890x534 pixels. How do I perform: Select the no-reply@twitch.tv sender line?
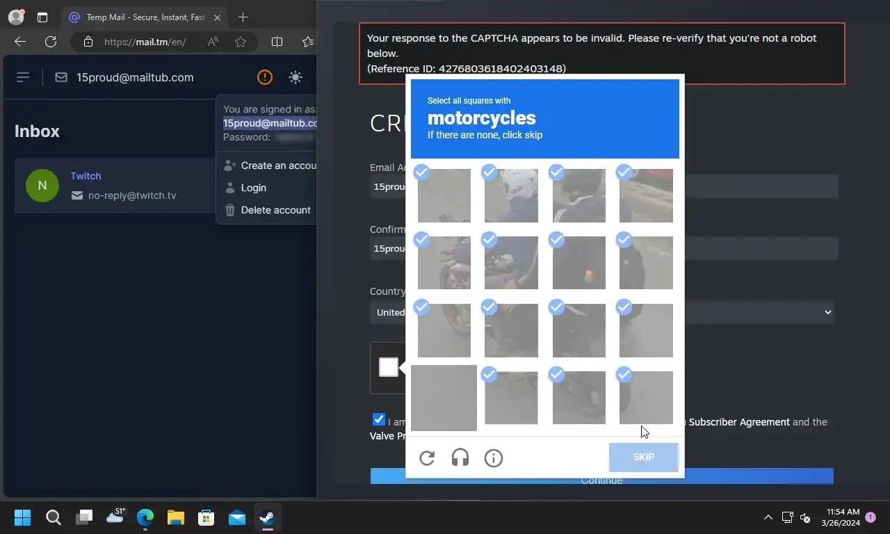click(124, 195)
